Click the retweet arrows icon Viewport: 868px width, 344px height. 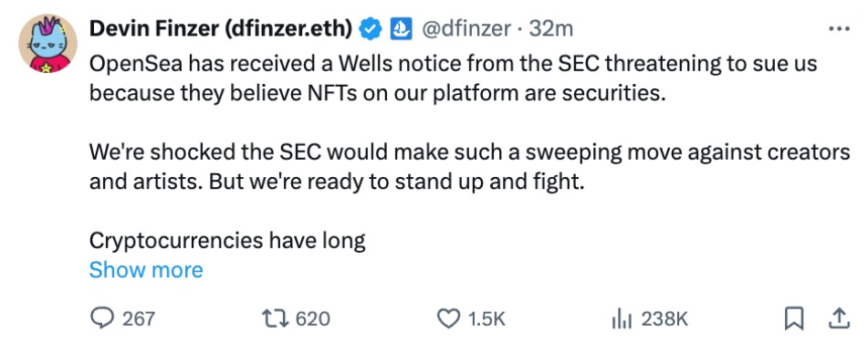point(277,319)
